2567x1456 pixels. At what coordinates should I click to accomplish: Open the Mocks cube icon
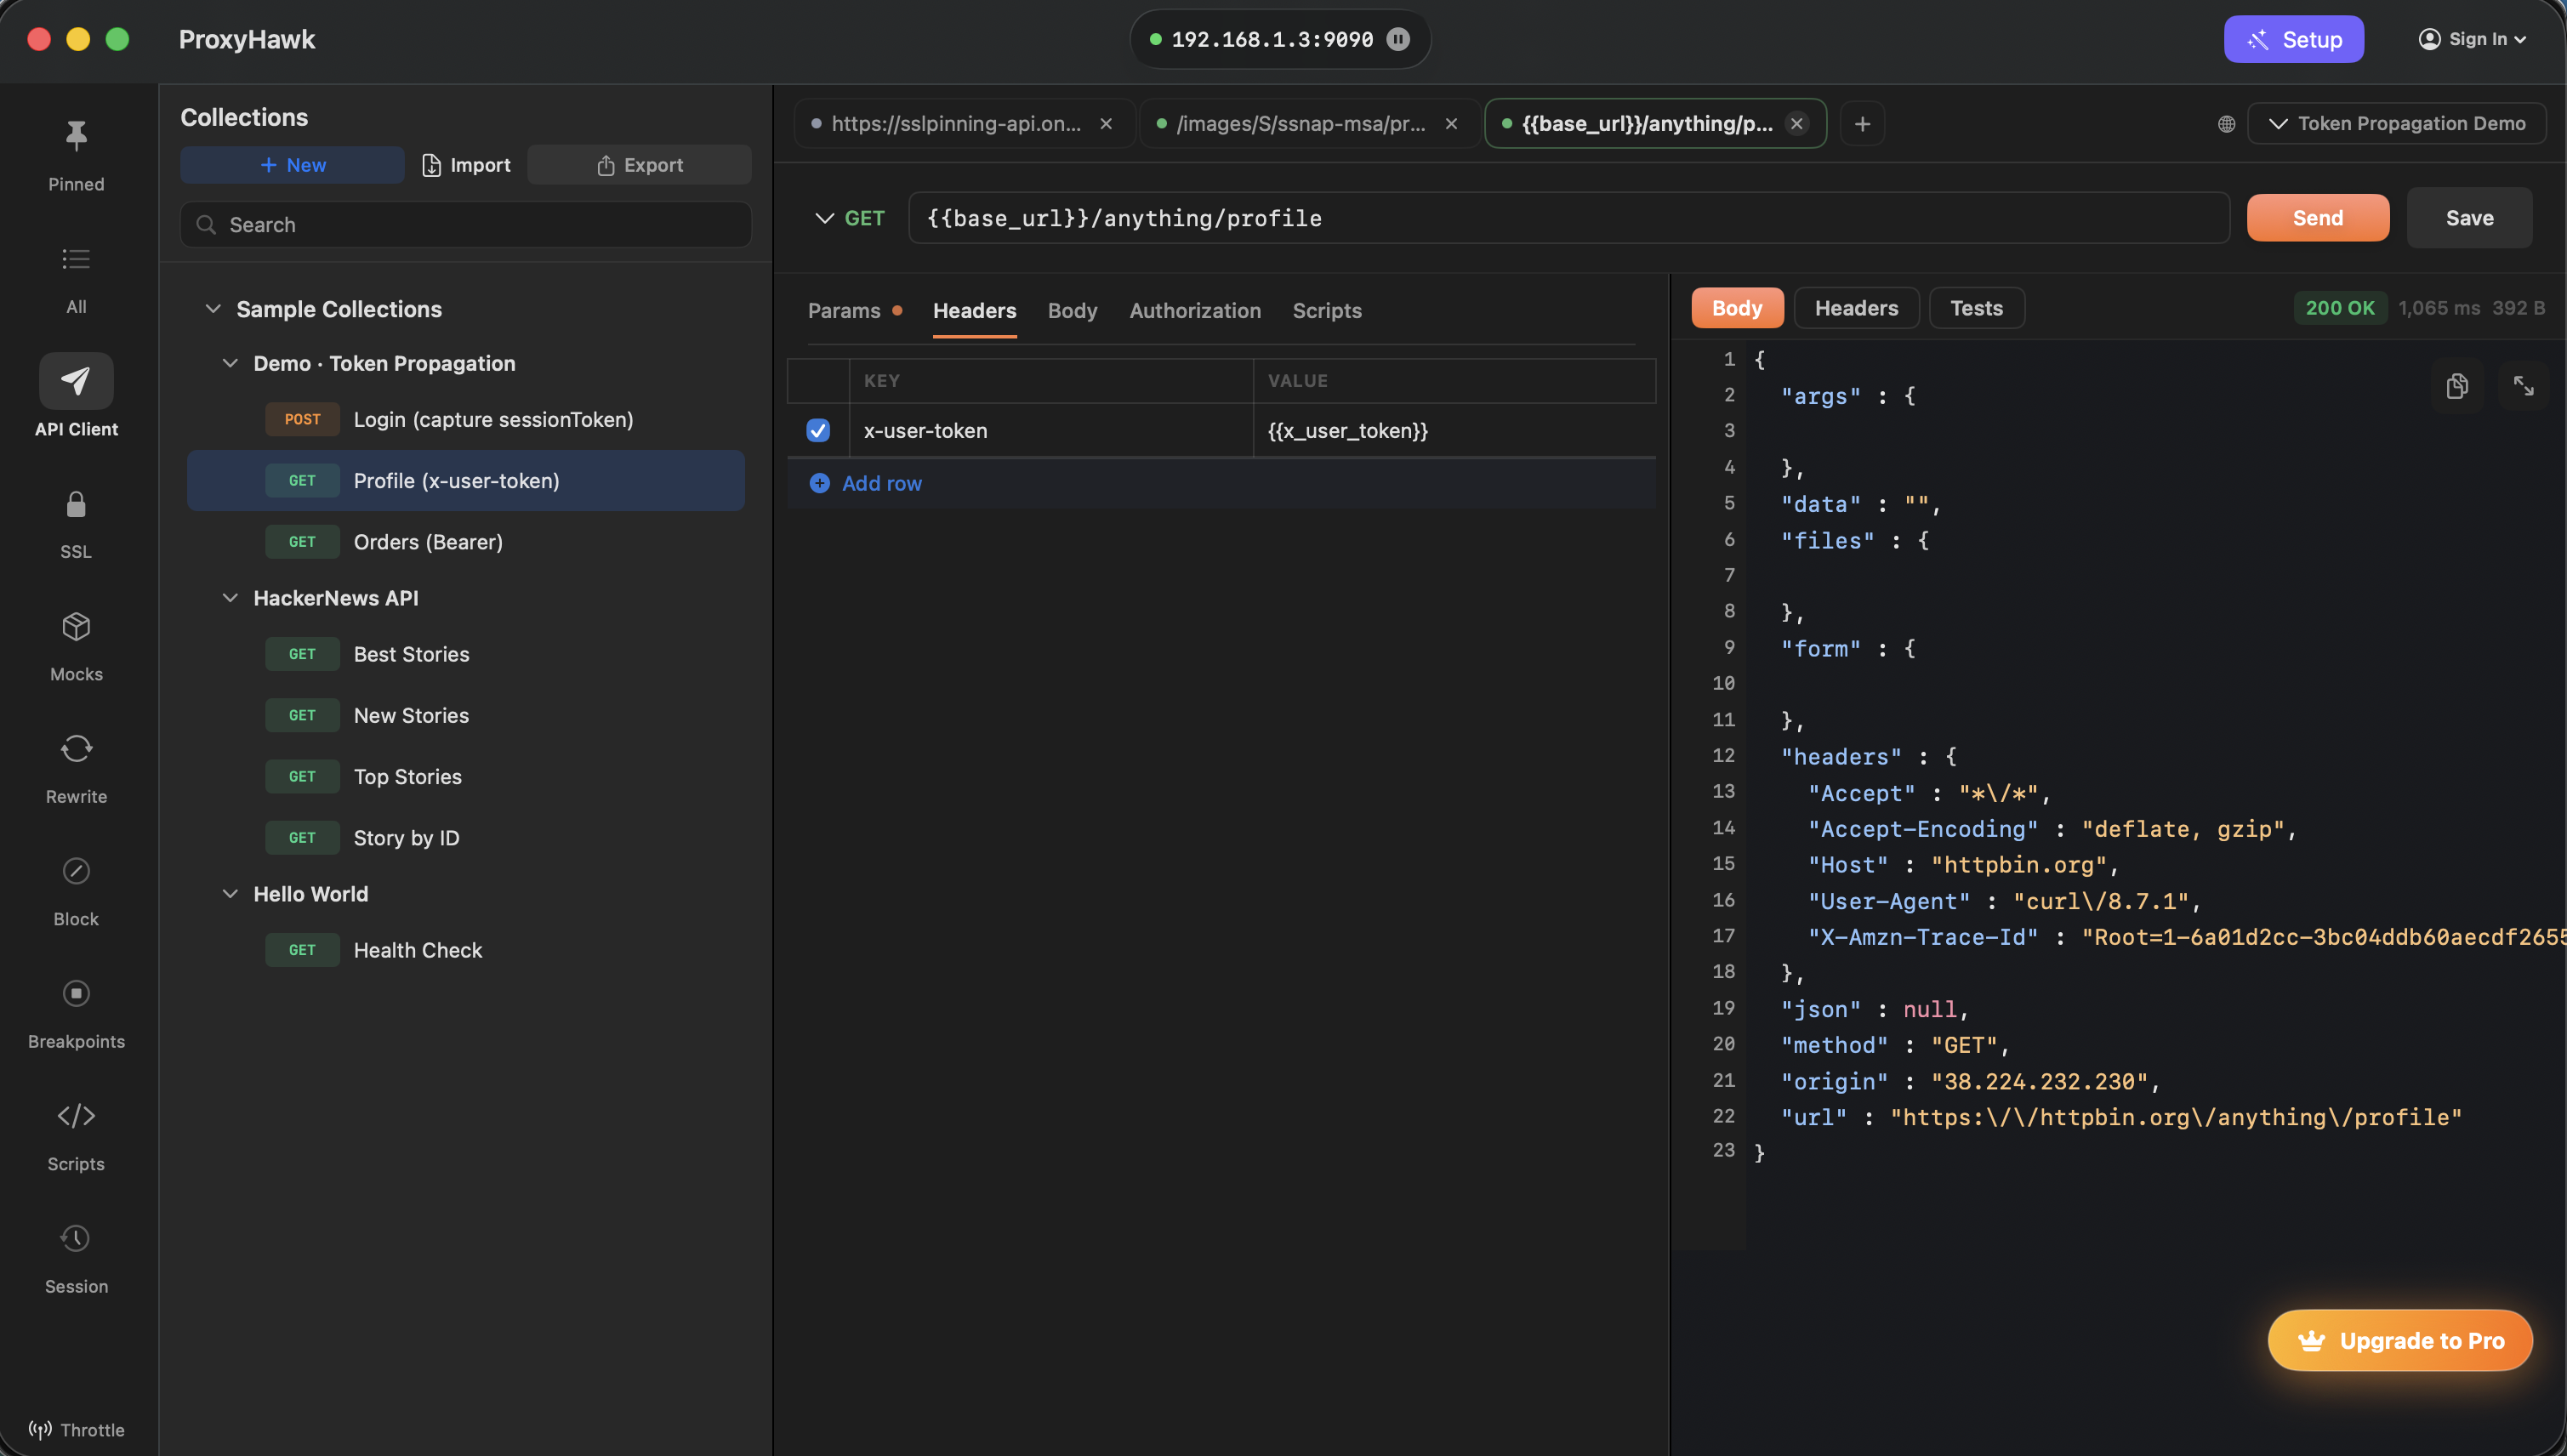76,626
